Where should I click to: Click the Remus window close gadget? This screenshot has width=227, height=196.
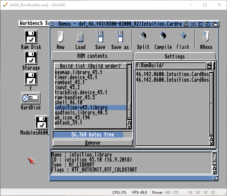click(52, 24)
